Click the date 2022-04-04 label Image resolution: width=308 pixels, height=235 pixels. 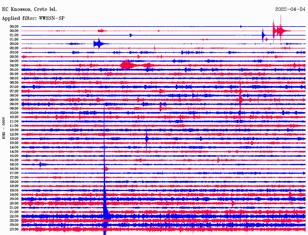(x=290, y=9)
